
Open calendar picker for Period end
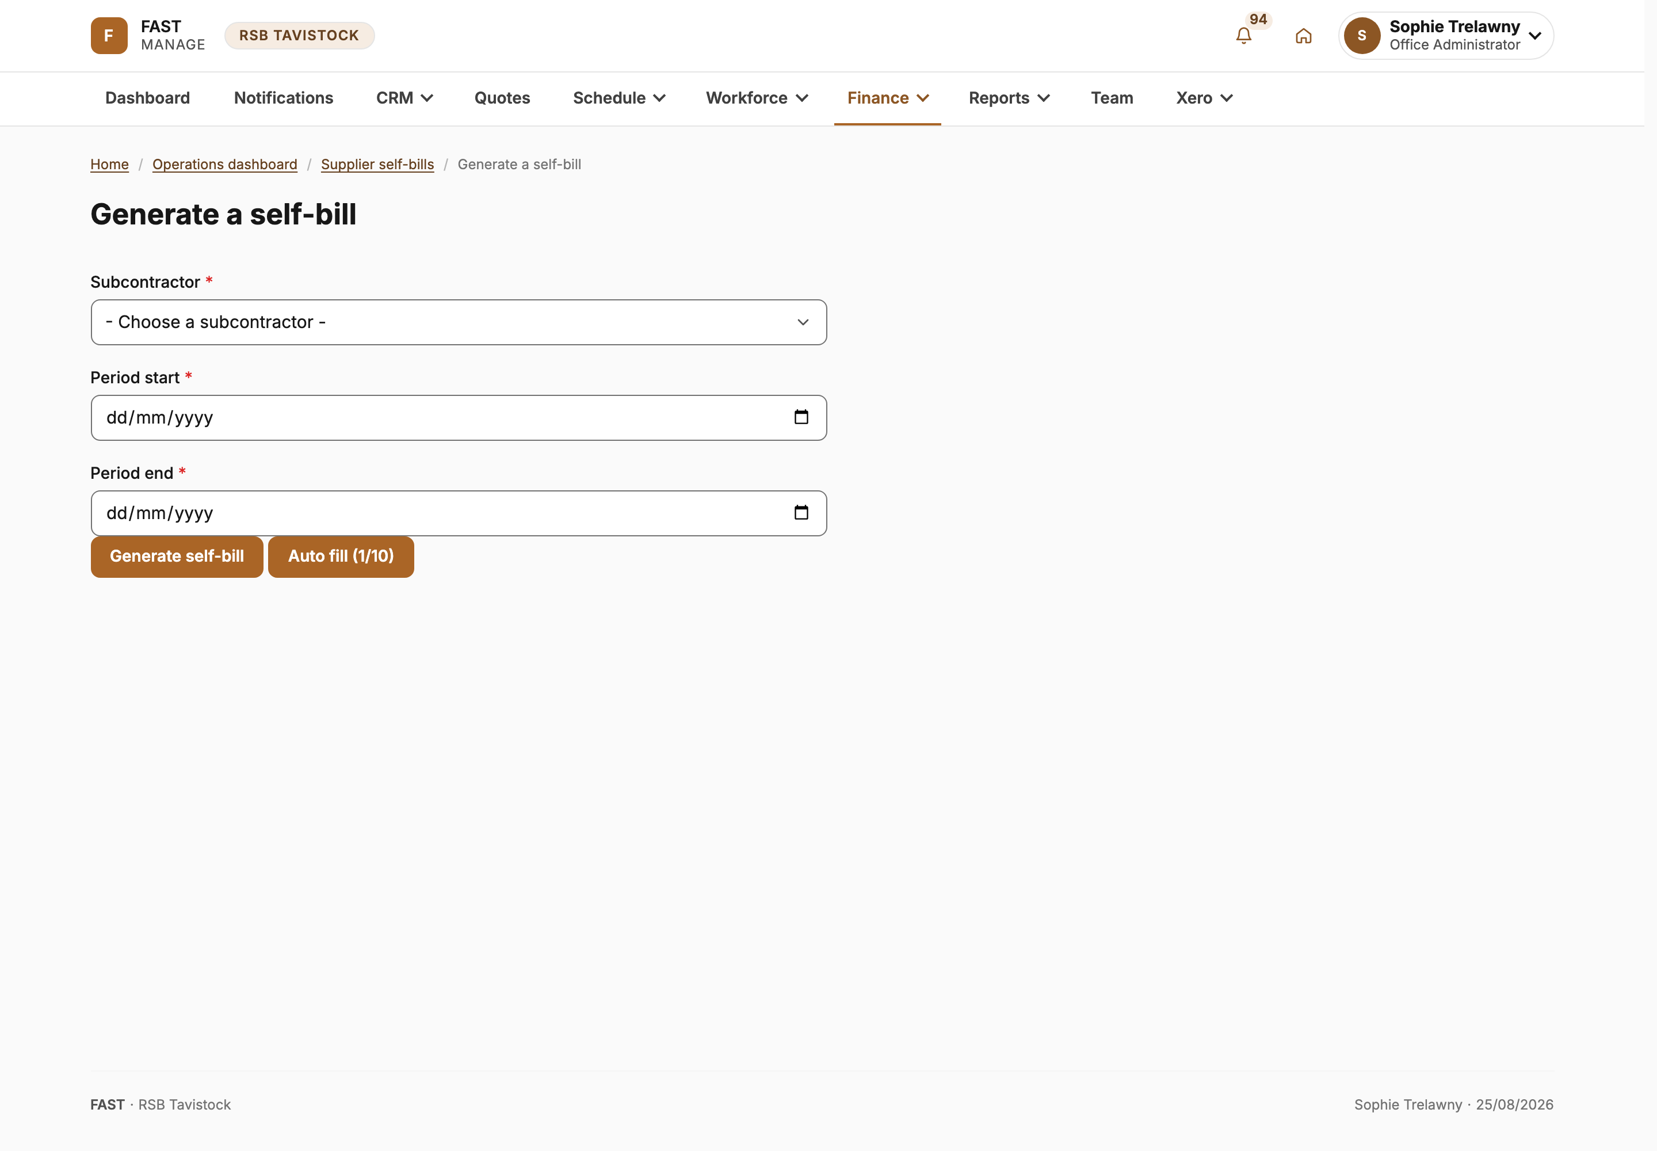pyautogui.click(x=801, y=513)
